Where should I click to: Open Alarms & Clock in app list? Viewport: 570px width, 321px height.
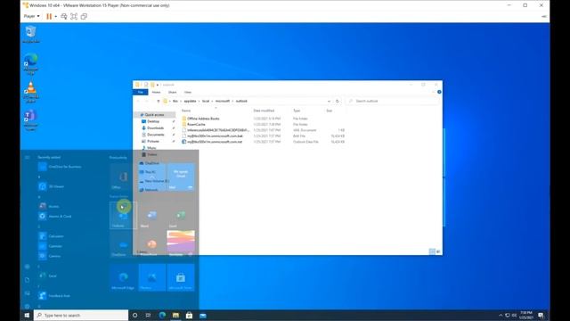55,216
